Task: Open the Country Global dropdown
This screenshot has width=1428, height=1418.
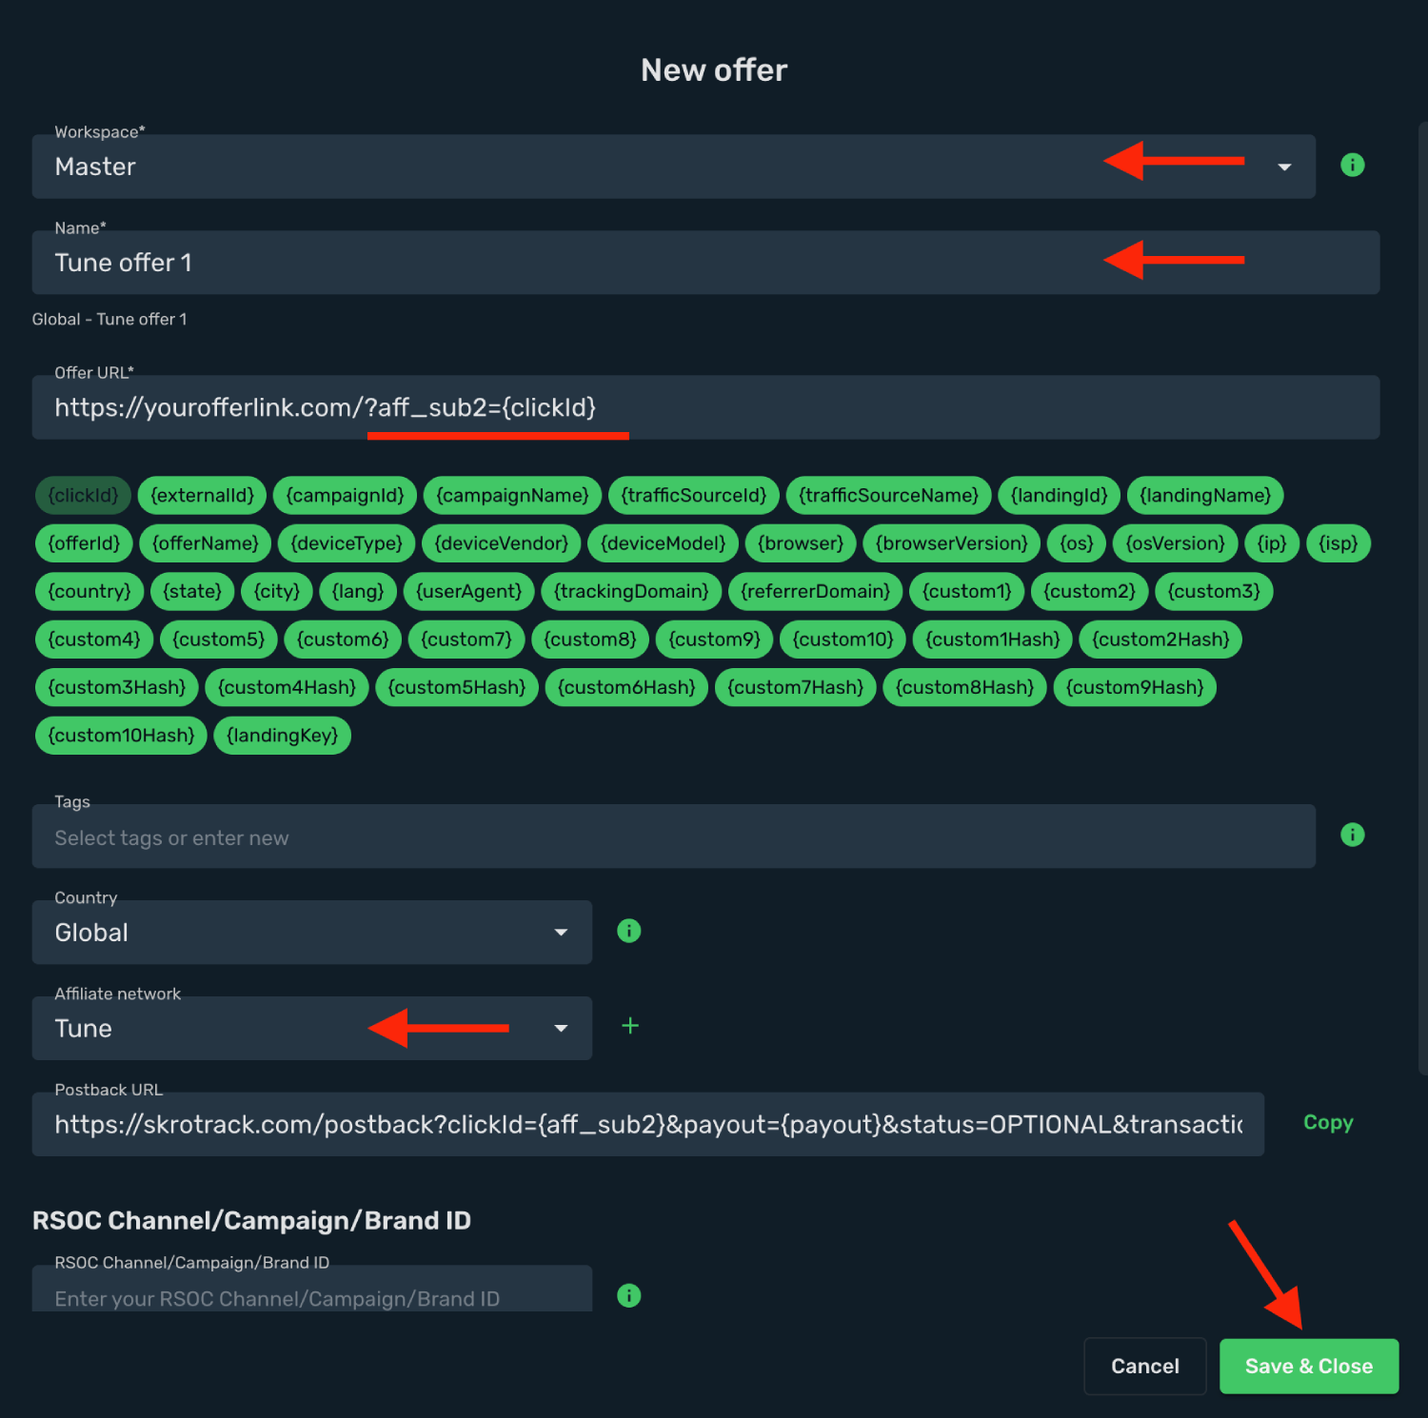Action: (x=312, y=933)
